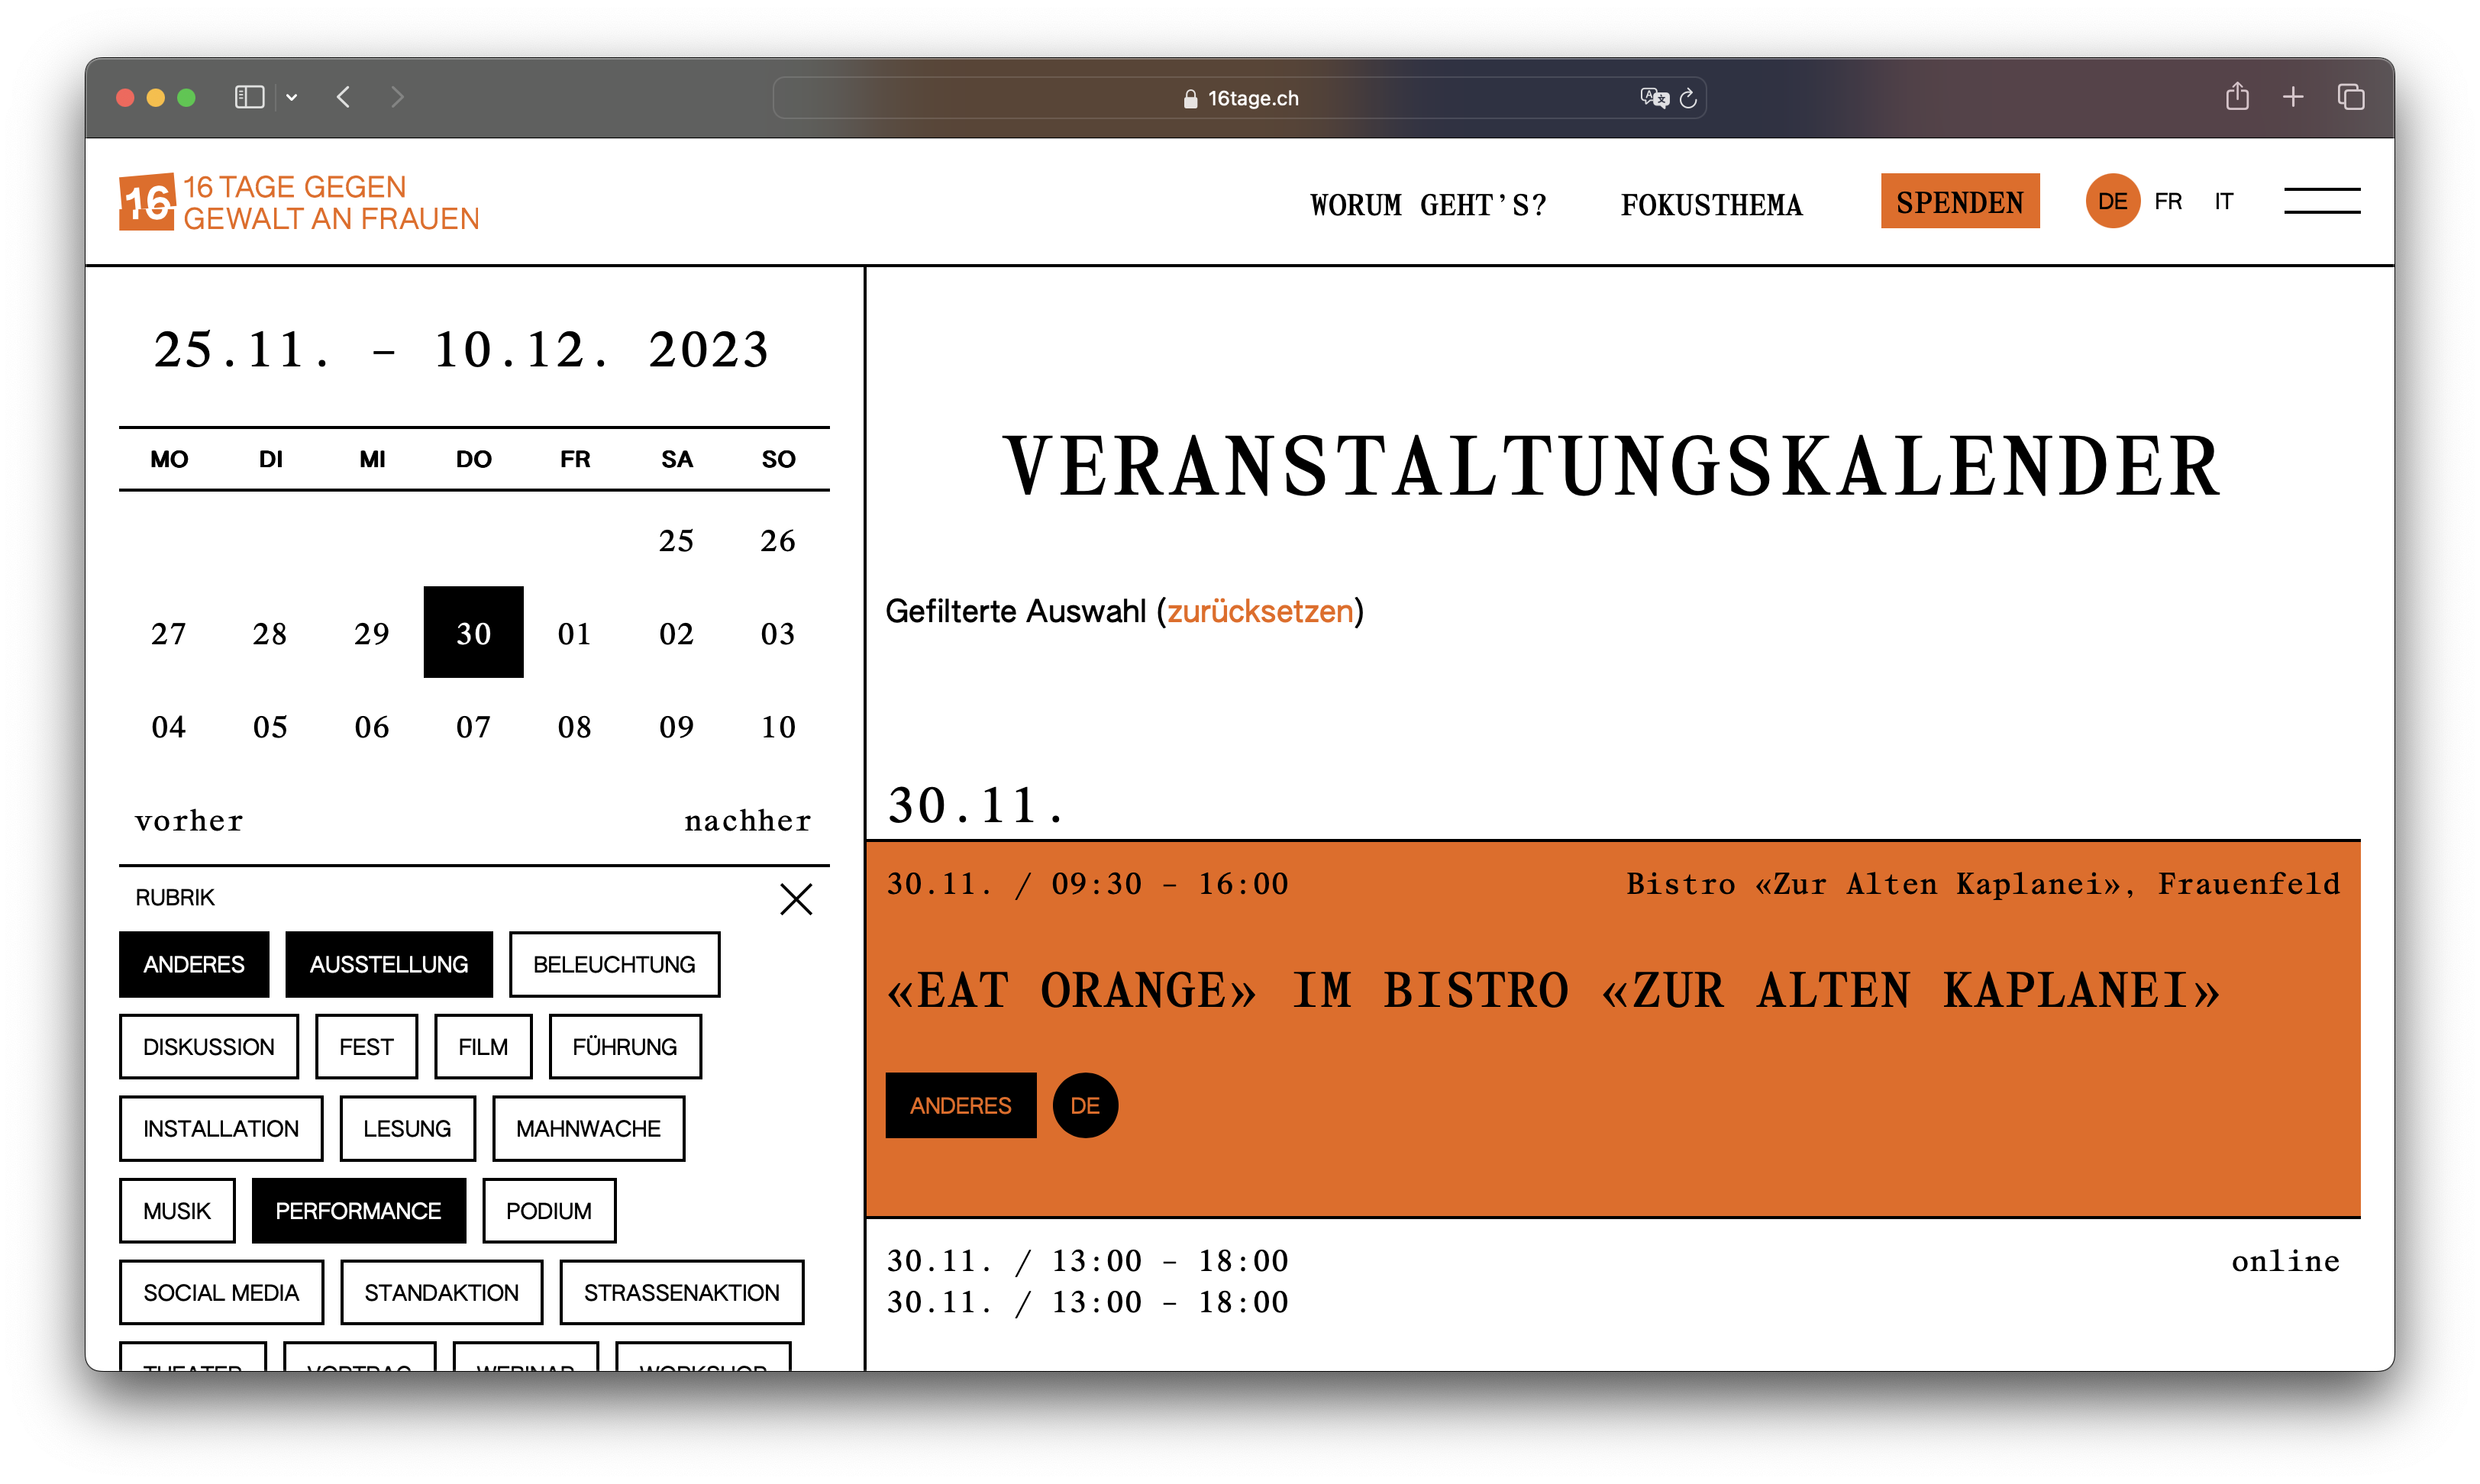This screenshot has width=2480, height=1484.
Task: Enable the Film category filter
Action: coord(483,1046)
